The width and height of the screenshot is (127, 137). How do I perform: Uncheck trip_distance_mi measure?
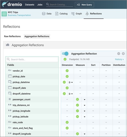[77, 105]
